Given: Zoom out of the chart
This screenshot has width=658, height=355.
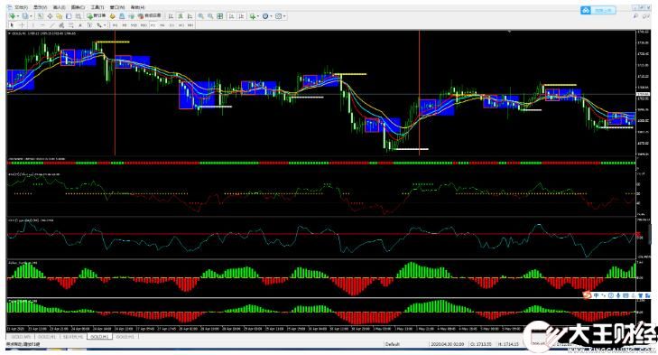Looking at the screenshot, I should pos(210,16).
